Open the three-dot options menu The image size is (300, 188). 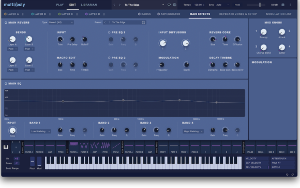(290, 5)
